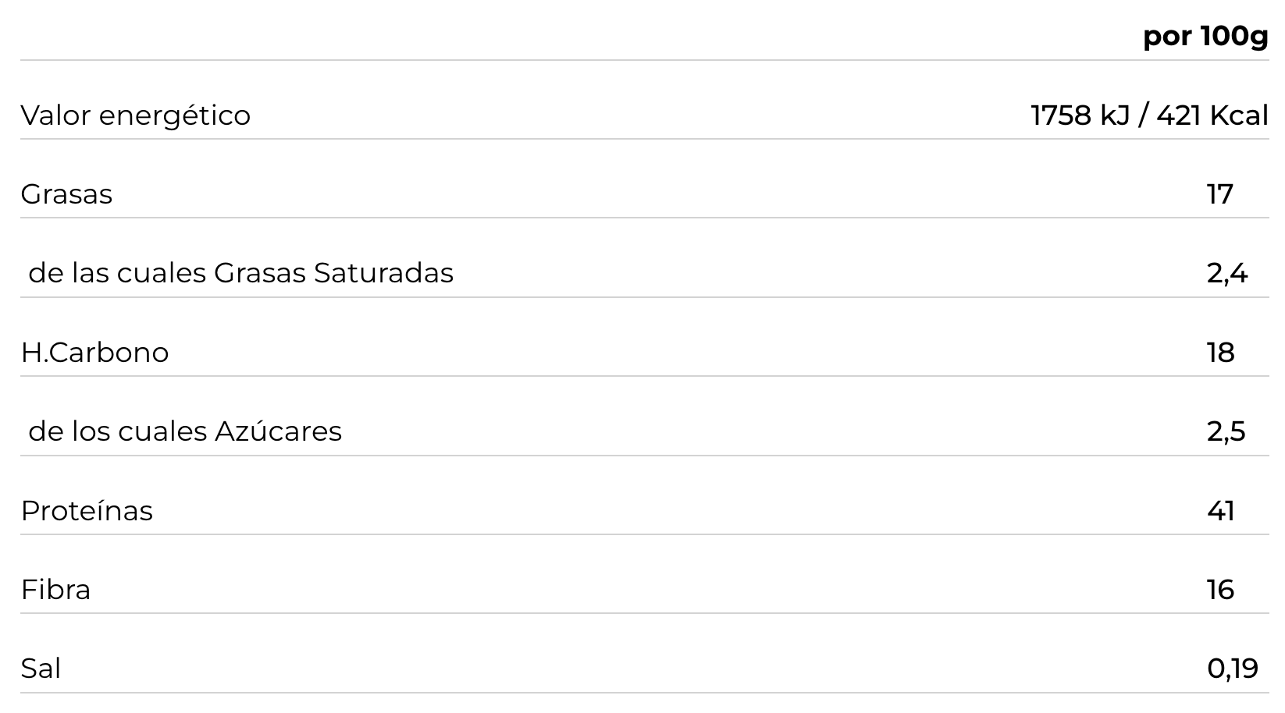Click the Azúcares value 2,5
This screenshot has height=713, width=1285.
1226,432
